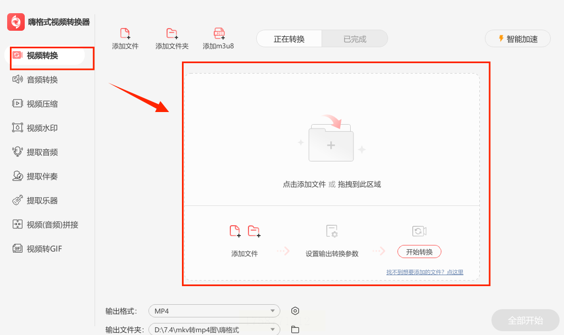Image resolution: width=564 pixels, height=335 pixels.
Task: Switch to the 正在转换 tab
Action: (x=289, y=39)
